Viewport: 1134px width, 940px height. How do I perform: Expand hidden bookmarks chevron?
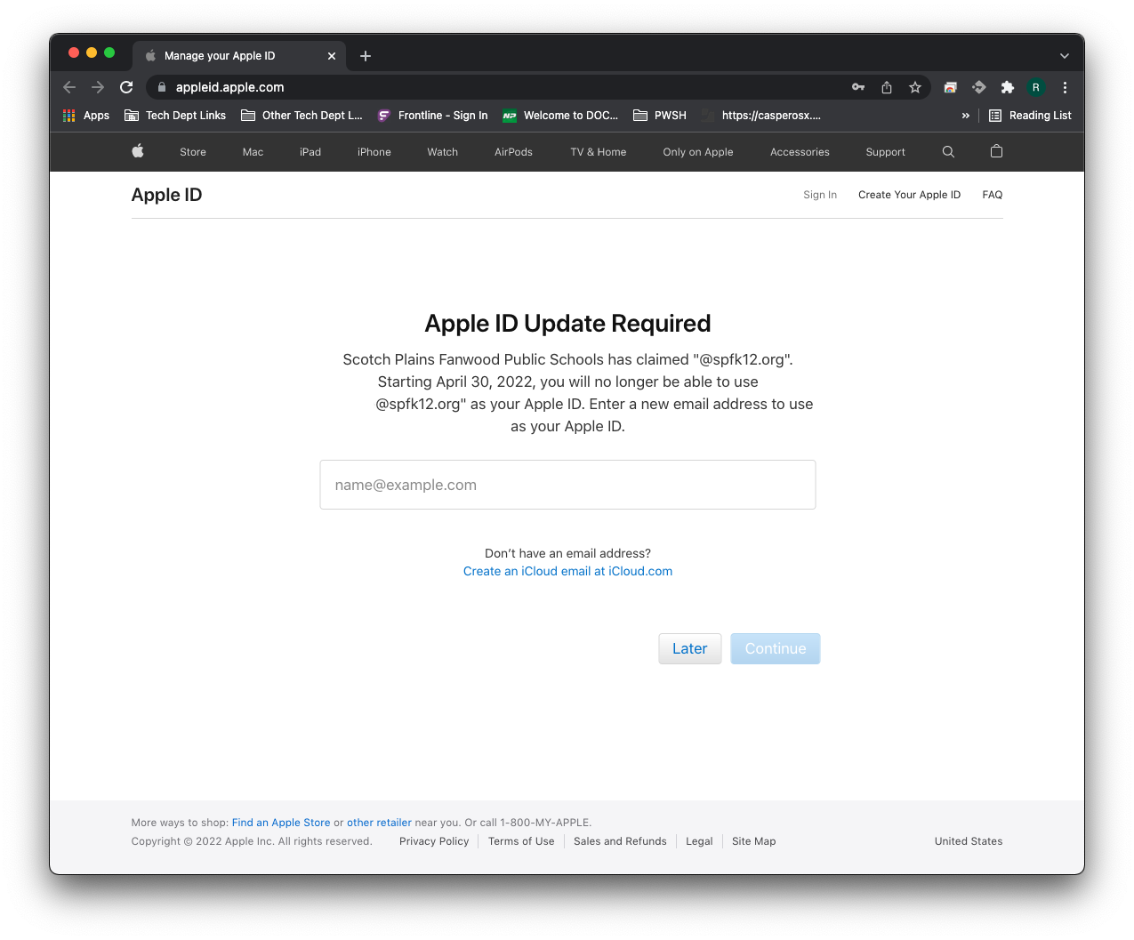coord(965,116)
